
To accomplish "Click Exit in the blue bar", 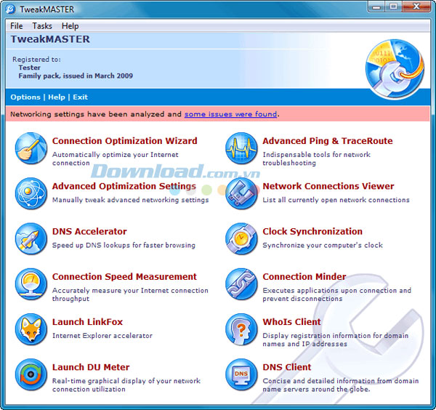I will pos(80,97).
